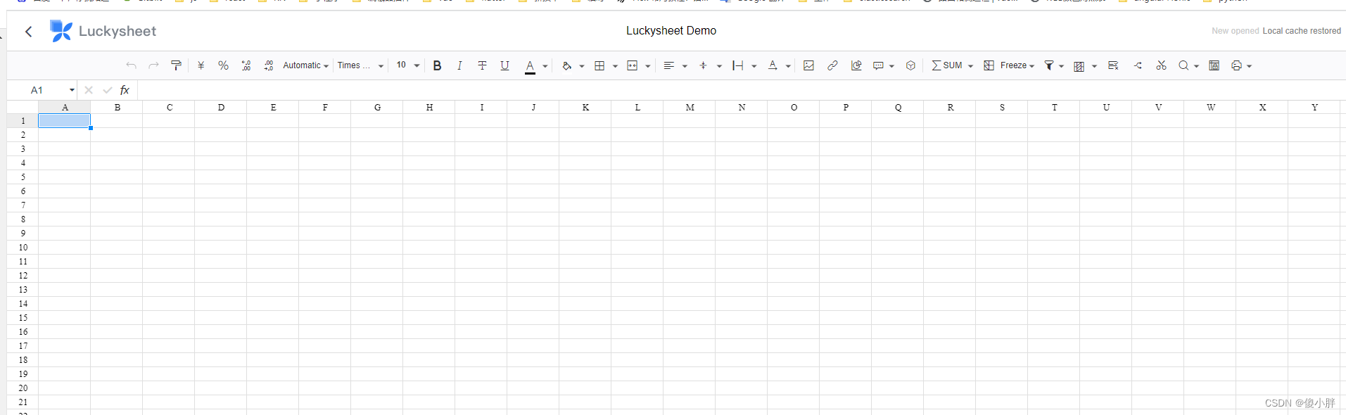Open the Automatic number format dropdown
The height and width of the screenshot is (415, 1346).
click(x=305, y=65)
